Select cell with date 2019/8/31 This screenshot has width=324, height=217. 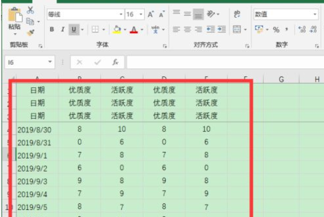(37, 142)
